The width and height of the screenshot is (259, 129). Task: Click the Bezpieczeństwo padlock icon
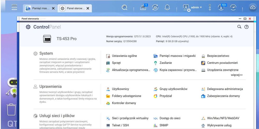[x=203, y=56]
